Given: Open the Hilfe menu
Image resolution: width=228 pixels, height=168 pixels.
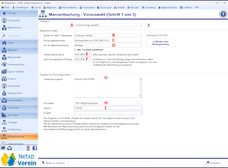Looking at the screenshot, I should [x=197, y=7].
